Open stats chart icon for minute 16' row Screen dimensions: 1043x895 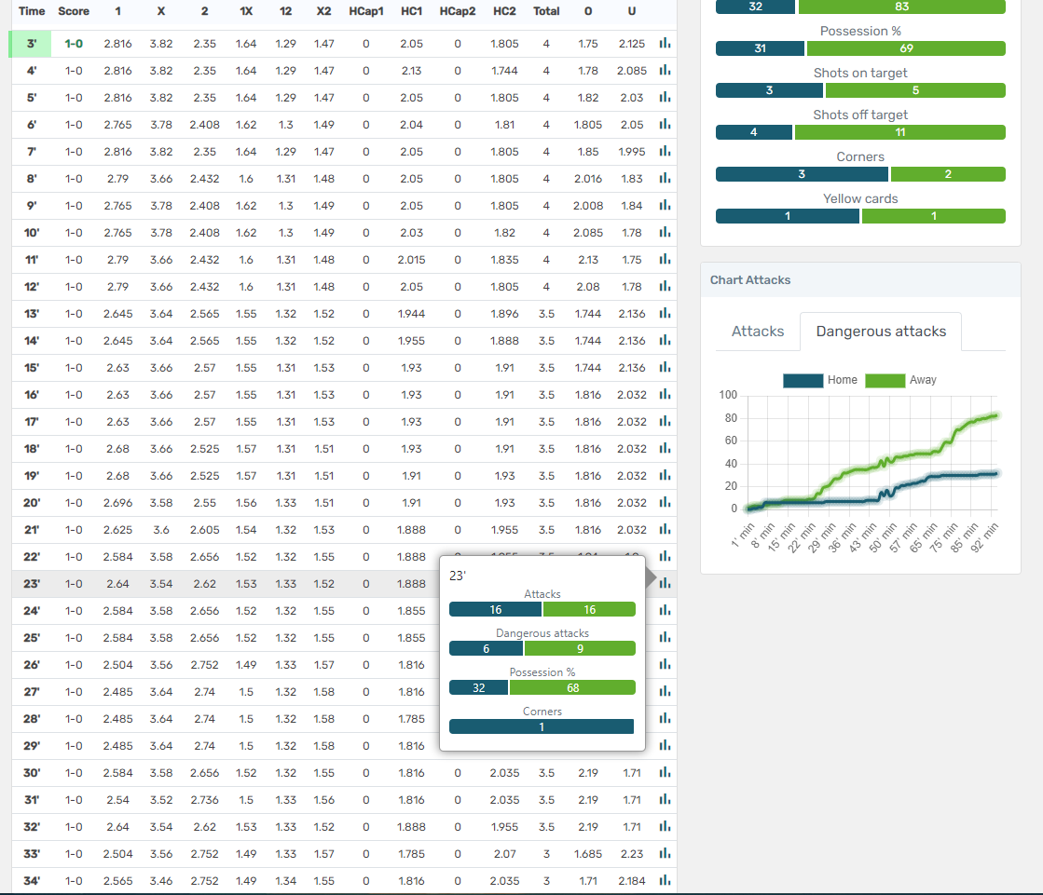point(665,395)
